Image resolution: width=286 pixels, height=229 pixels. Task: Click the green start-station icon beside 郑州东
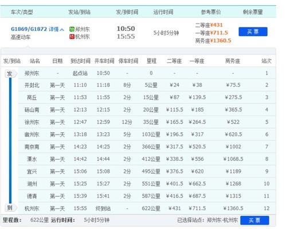(x=72, y=29)
